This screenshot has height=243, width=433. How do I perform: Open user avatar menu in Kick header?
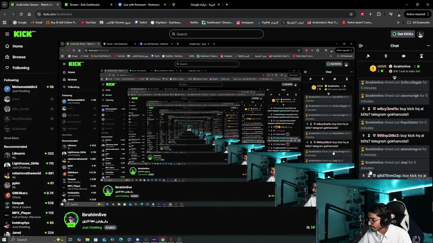tap(420, 34)
